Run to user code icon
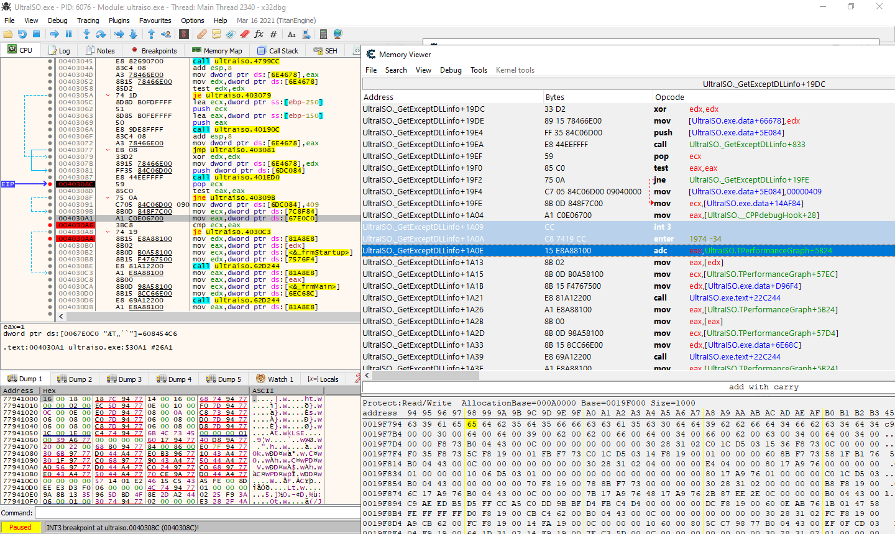 [166, 34]
